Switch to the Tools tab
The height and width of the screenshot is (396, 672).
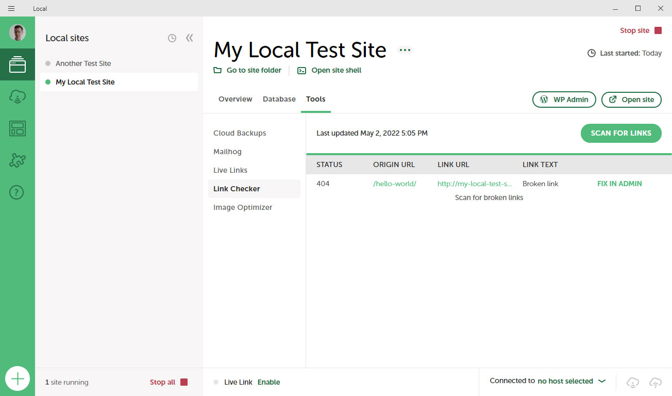coord(316,99)
